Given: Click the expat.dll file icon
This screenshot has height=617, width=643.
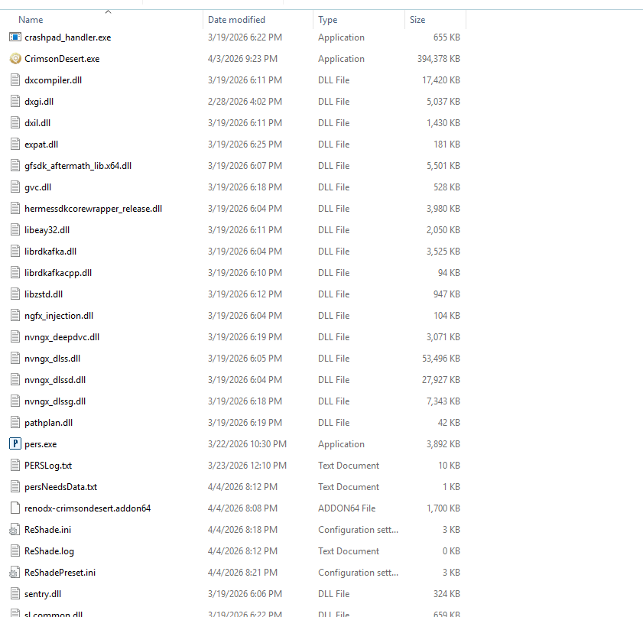Looking at the screenshot, I should coord(15,145).
